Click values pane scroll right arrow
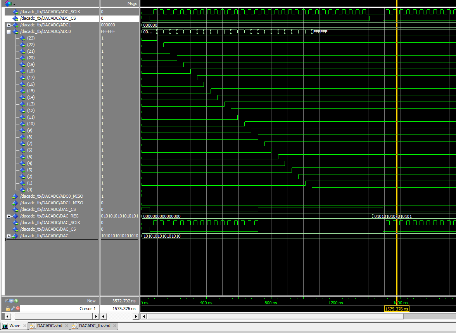456x333 pixels. tap(136, 316)
